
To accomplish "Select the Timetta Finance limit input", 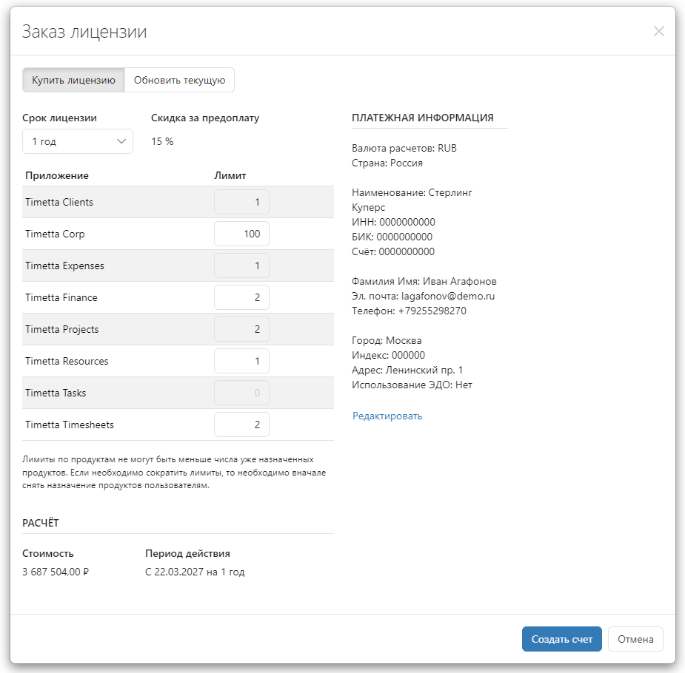I will tap(241, 297).
